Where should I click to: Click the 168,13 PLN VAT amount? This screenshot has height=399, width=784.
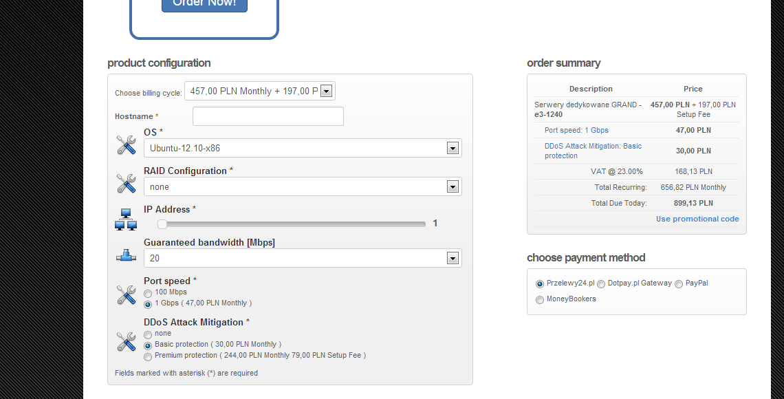point(693,171)
